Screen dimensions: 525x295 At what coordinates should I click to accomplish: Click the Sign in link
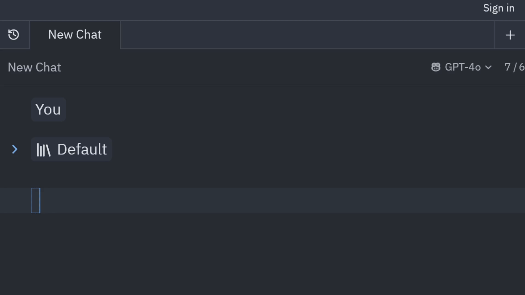[x=499, y=8]
